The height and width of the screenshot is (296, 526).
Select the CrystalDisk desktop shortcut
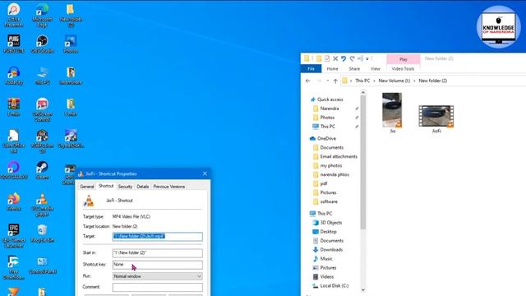(x=71, y=139)
